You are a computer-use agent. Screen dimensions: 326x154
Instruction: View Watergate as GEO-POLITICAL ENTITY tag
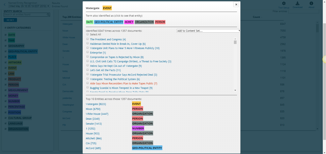pyautogui.click(x=109, y=22)
